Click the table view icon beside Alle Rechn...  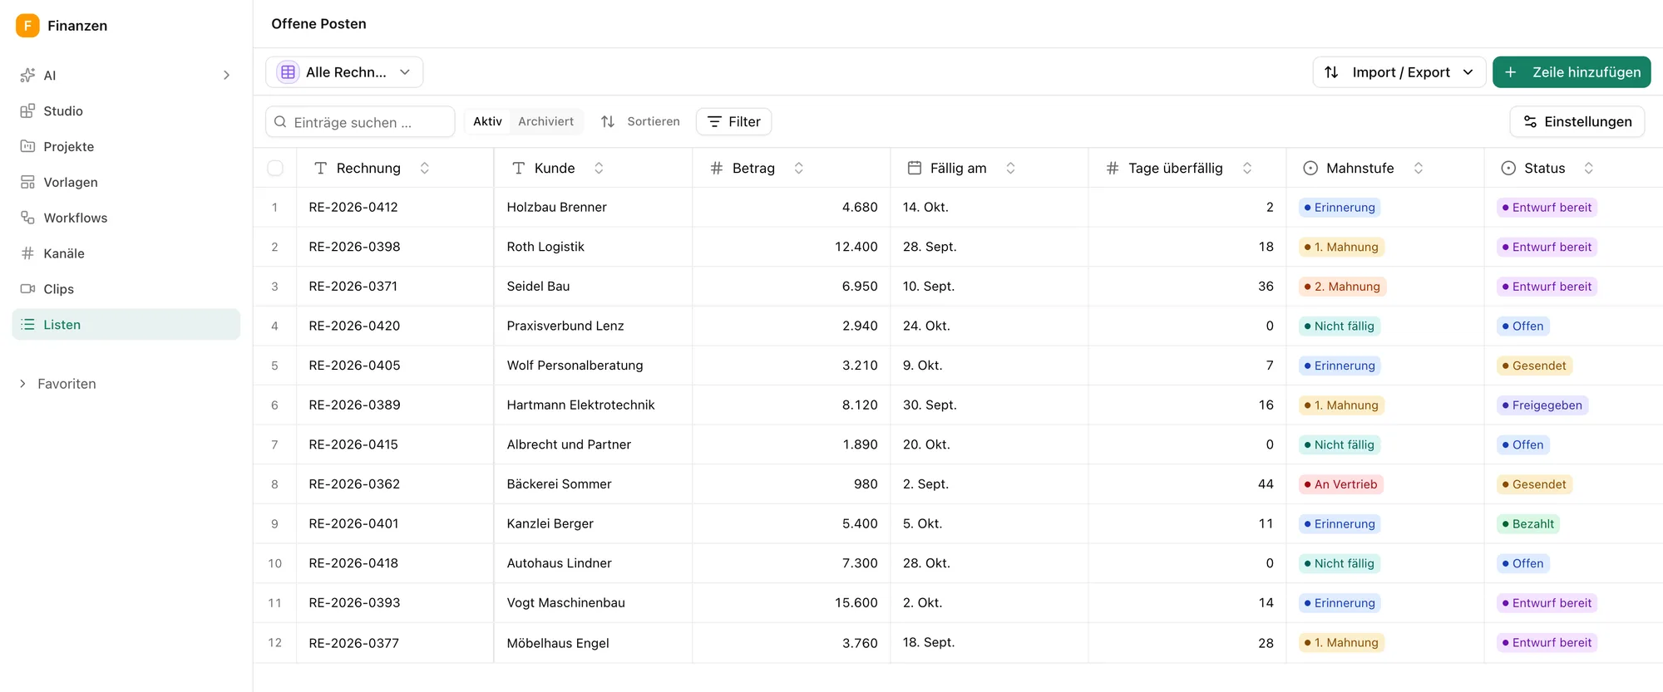tap(288, 72)
